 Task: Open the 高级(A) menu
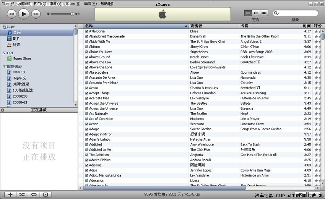pyautogui.click(x=90, y=3)
